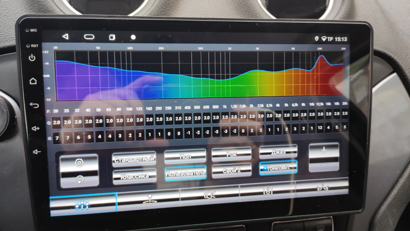Viewport: 410px width, 231px height.
Task: Tap the RST reset pinhole on bezel
Action: (x=28, y=46)
